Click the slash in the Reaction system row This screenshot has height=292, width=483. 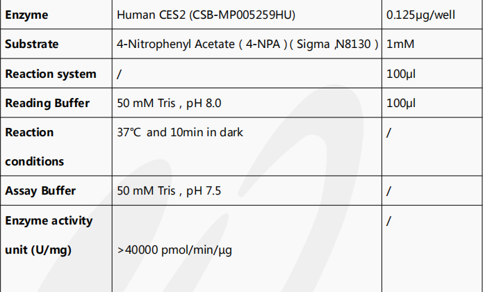pyautogui.click(x=120, y=74)
